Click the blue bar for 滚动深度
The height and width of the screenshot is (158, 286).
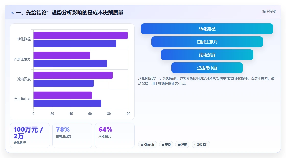(64, 83)
